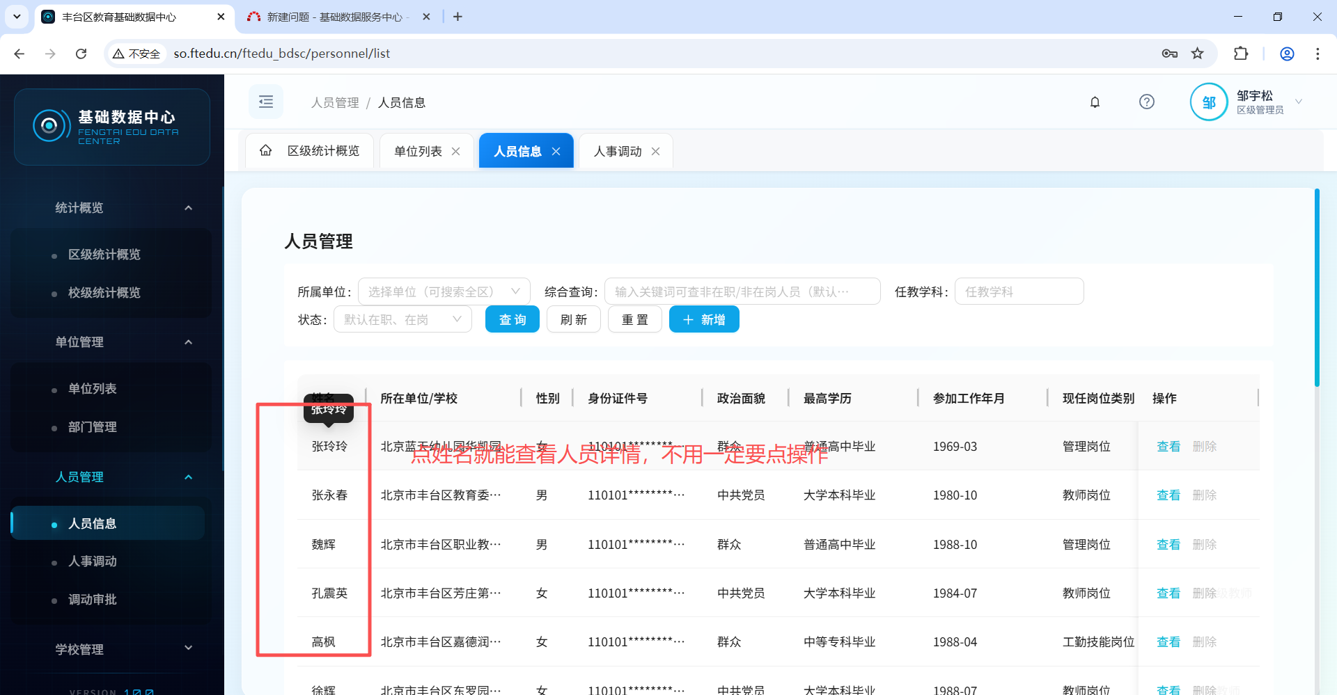The height and width of the screenshot is (695, 1337).
Task: Click the page's vertical scrollbar
Action: [x=1317, y=287]
